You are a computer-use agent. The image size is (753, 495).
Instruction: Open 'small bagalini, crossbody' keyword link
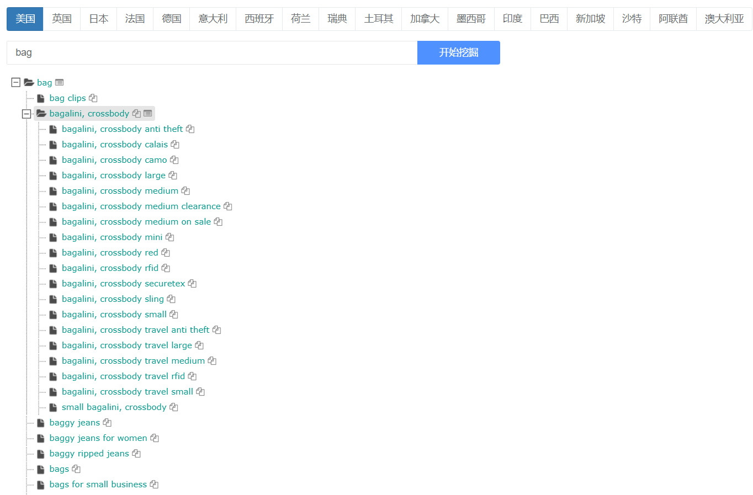[114, 407]
